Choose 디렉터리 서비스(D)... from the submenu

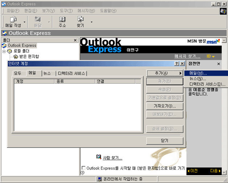206,84
